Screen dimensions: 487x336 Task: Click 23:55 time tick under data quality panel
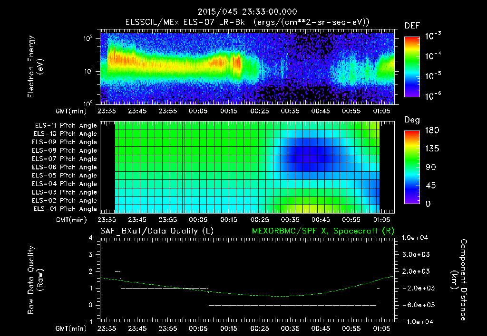(168, 328)
